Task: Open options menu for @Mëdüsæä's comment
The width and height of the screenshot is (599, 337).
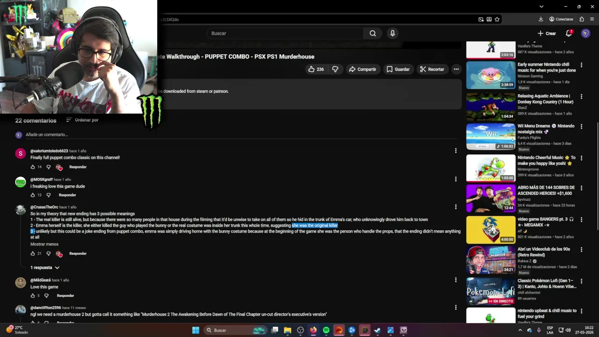Action: coord(455,280)
